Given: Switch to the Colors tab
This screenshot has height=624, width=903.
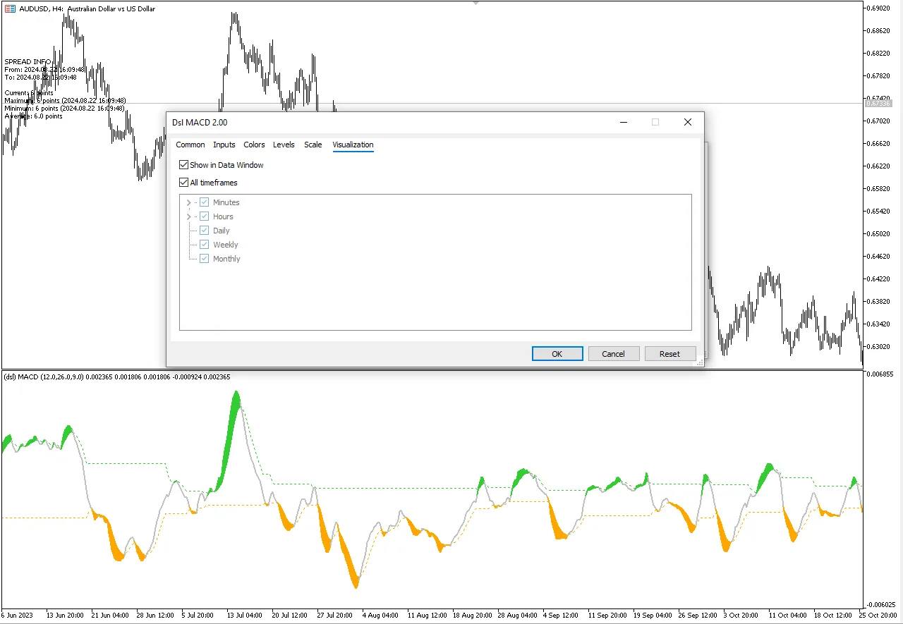Looking at the screenshot, I should pyautogui.click(x=254, y=145).
